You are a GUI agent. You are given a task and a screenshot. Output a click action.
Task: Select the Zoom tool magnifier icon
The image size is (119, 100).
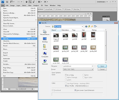[30, 2]
